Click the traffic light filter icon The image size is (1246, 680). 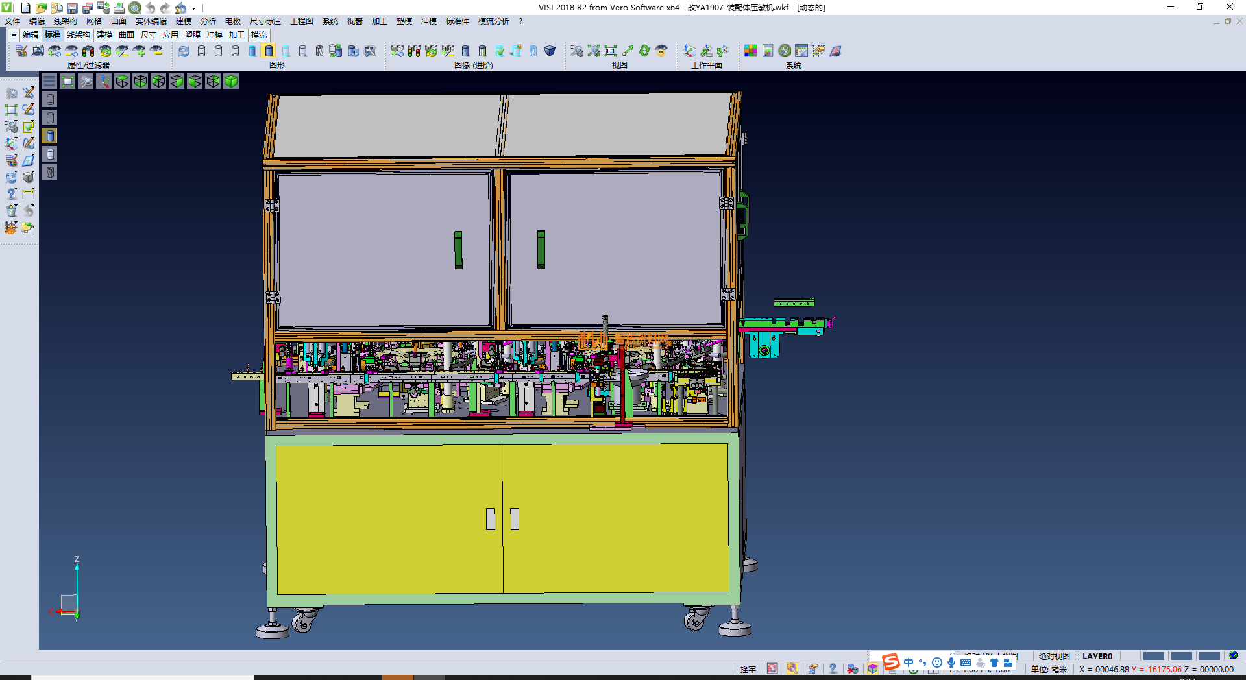(88, 51)
